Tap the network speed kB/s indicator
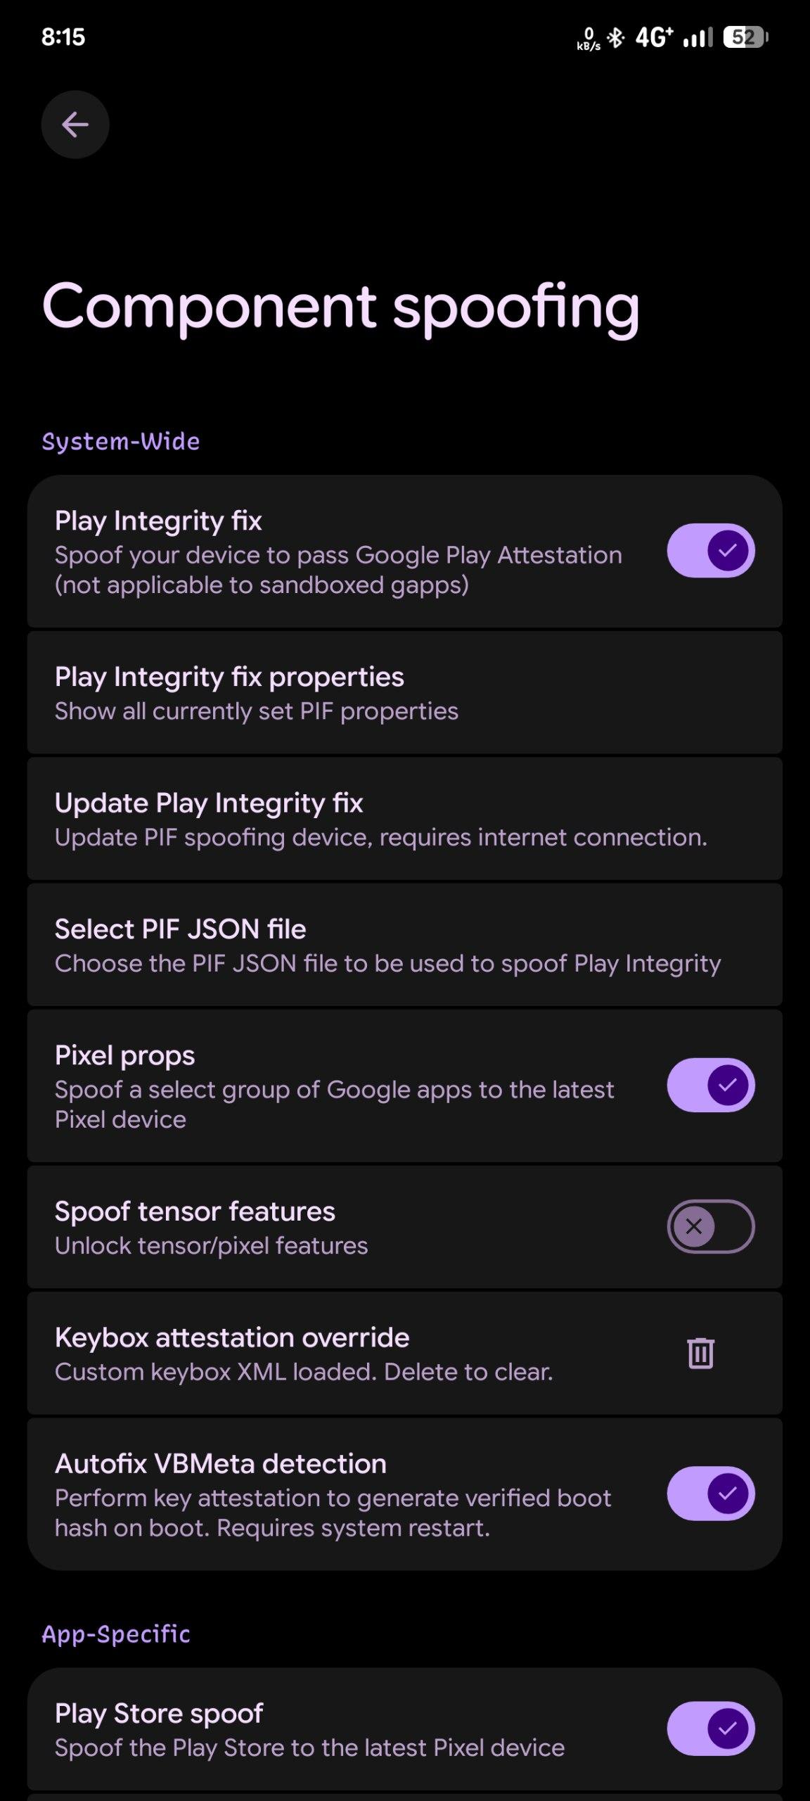The width and height of the screenshot is (810, 1801). coord(589,39)
